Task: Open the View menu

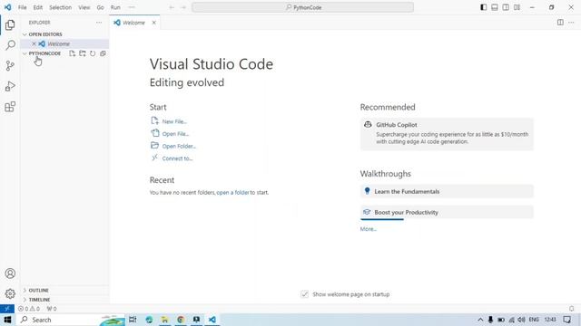Action: pos(84,7)
